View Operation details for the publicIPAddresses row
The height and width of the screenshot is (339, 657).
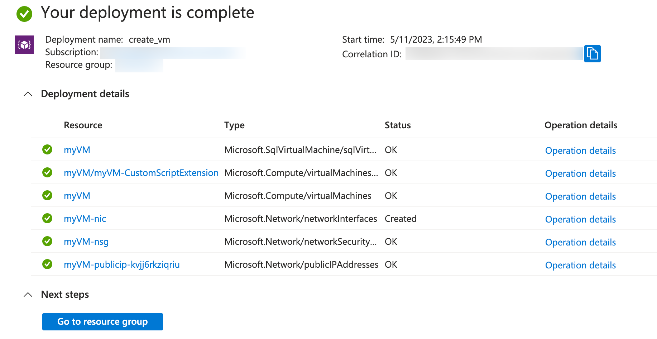click(x=580, y=265)
